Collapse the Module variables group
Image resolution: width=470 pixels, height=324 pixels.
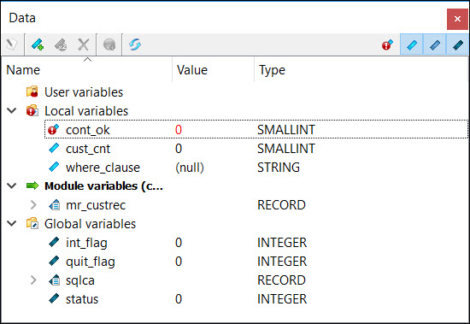click(x=12, y=186)
